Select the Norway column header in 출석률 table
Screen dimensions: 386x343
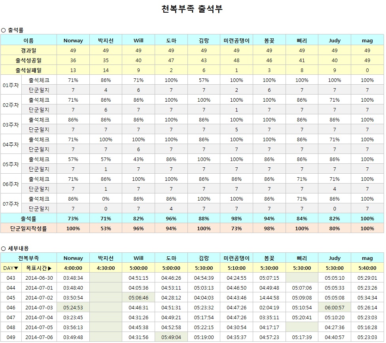pyautogui.click(x=73, y=40)
